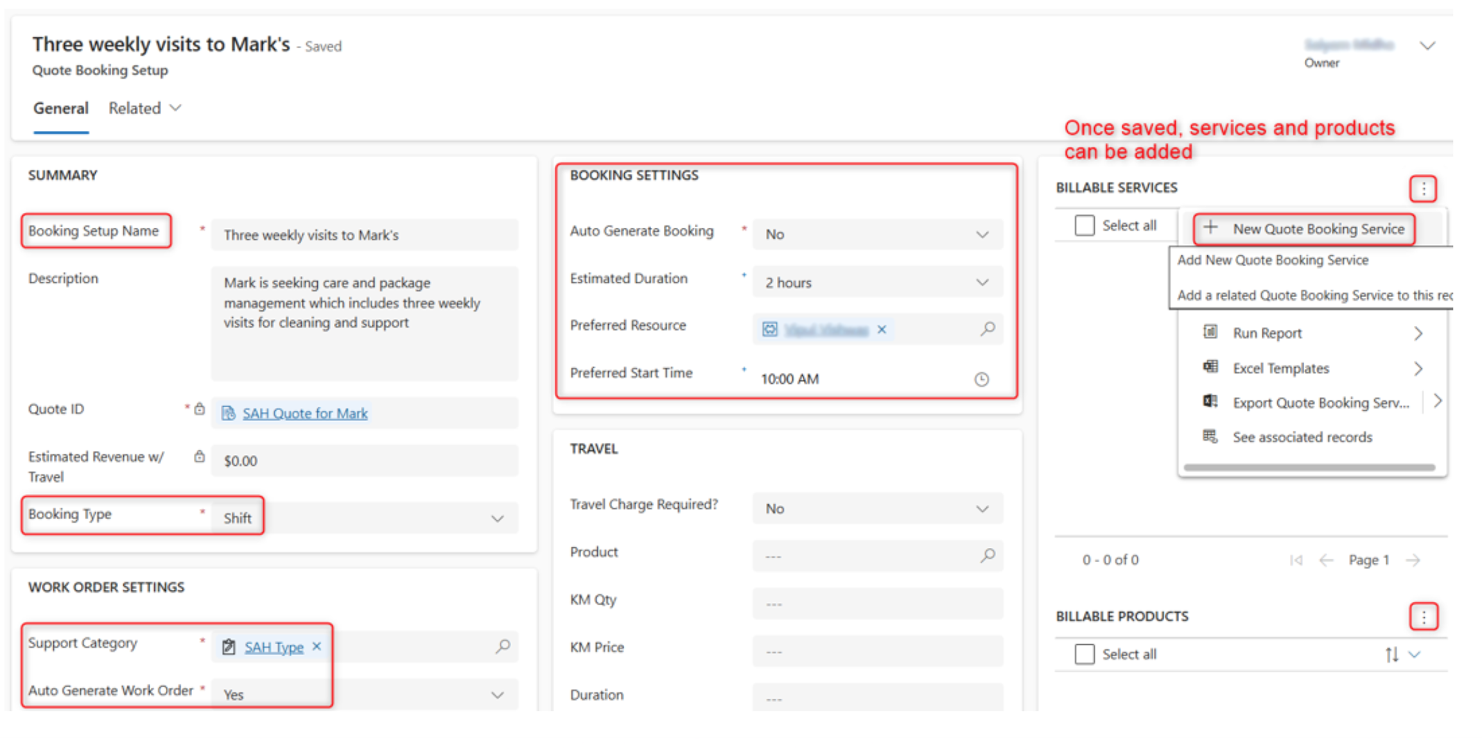Open Billable Services more commands ellipsis
The height and width of the screenshot is (752, 1482).
pos(1423,189)
